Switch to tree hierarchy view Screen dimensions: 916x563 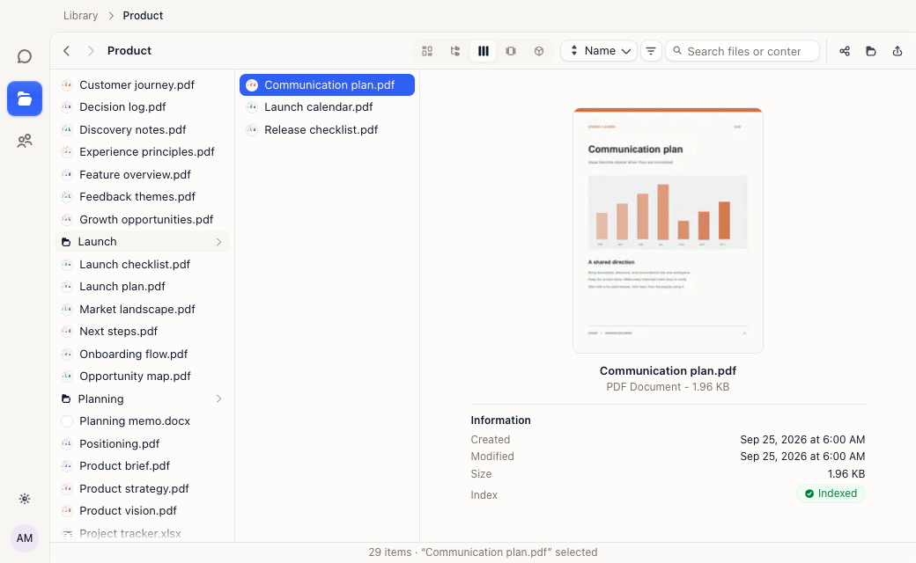[x=455, y=51]
